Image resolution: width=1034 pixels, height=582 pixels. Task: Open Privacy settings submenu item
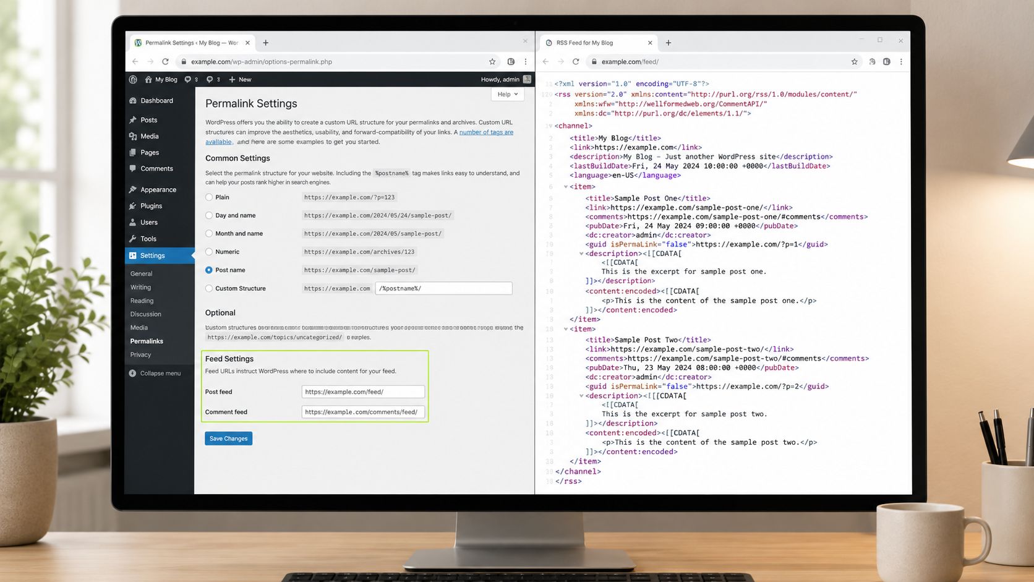coord(140,354)
